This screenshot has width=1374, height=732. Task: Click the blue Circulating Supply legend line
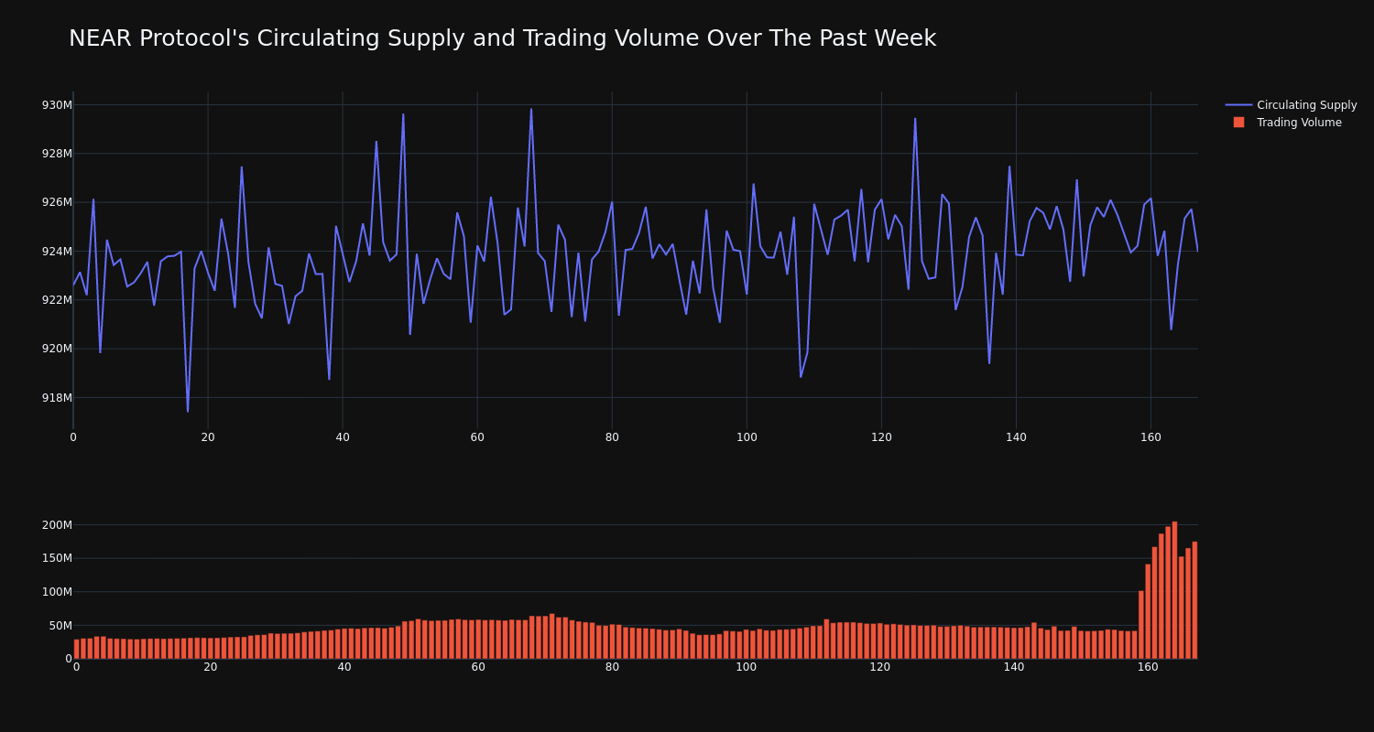point(1238,105)
